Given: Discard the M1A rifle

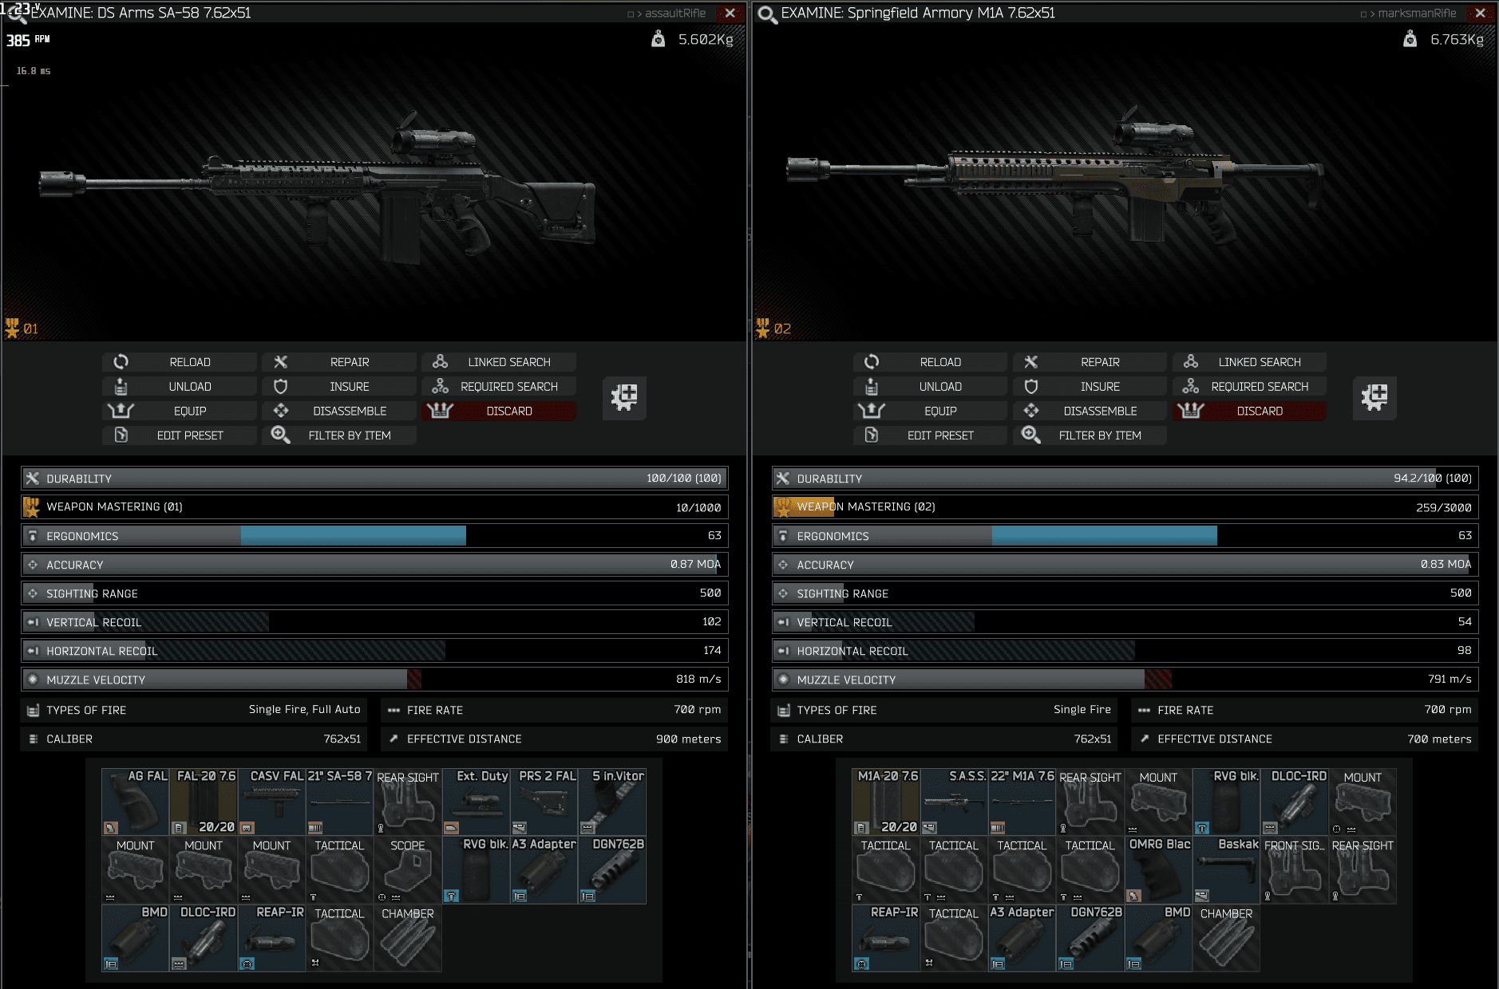Looking at the screenshot, I should pos(1249,411).
